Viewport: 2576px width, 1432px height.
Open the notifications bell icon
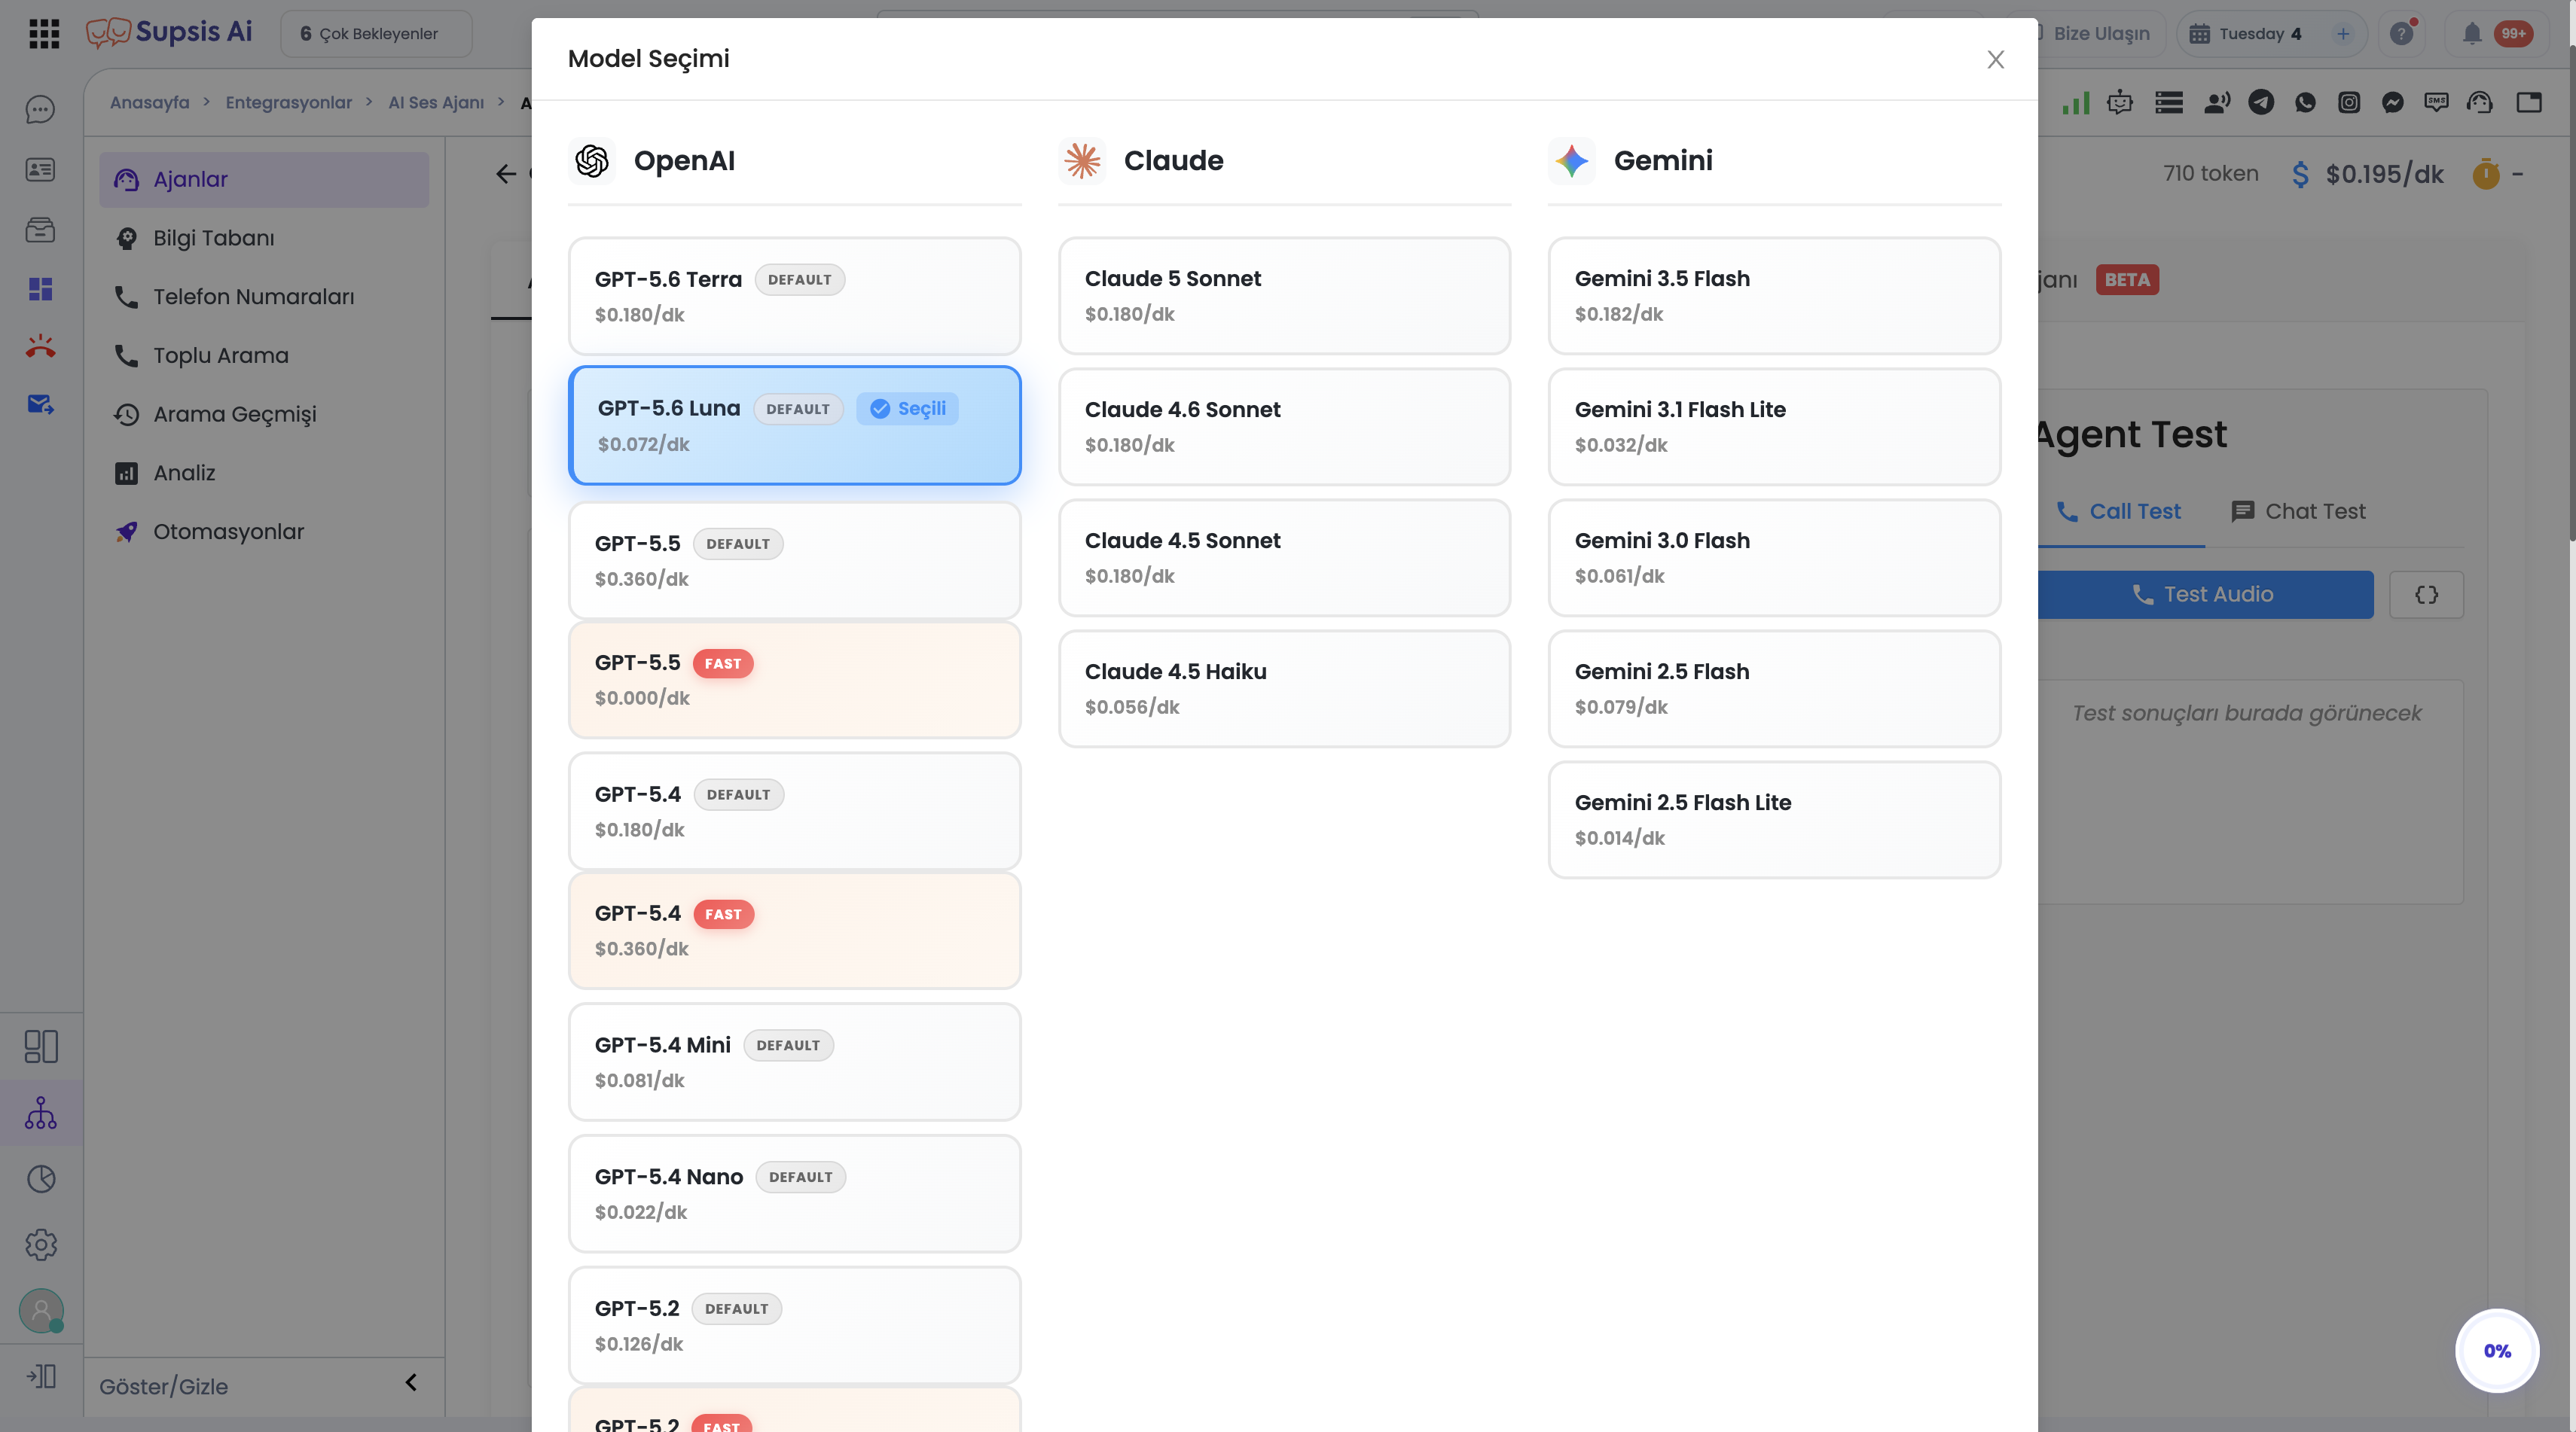(2472, 34)
